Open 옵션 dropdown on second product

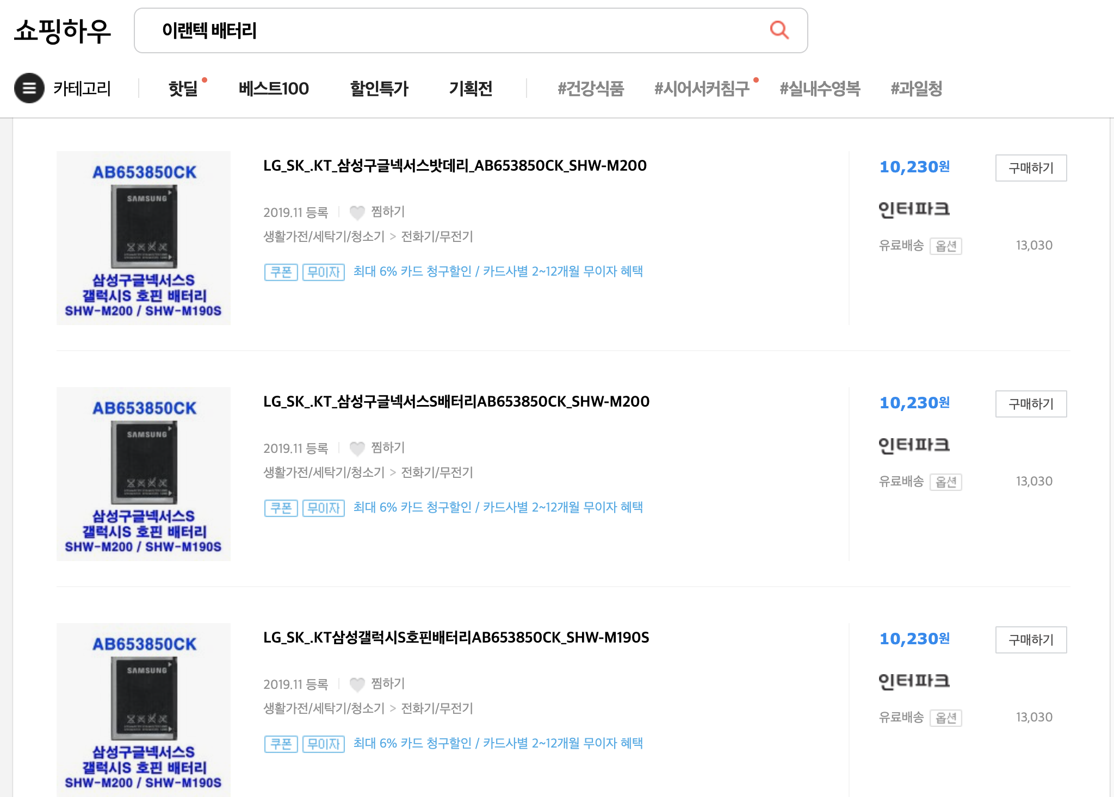(945, 482)
